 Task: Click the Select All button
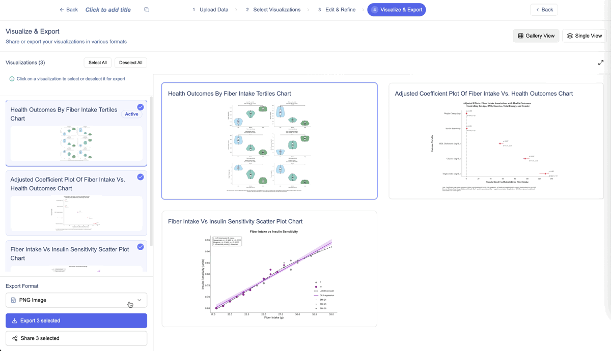[97, 62]
